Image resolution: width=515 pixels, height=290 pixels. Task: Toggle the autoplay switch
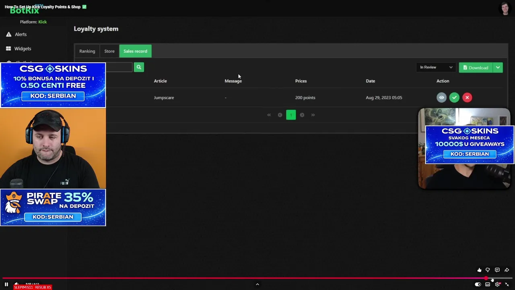pos(478,284)
